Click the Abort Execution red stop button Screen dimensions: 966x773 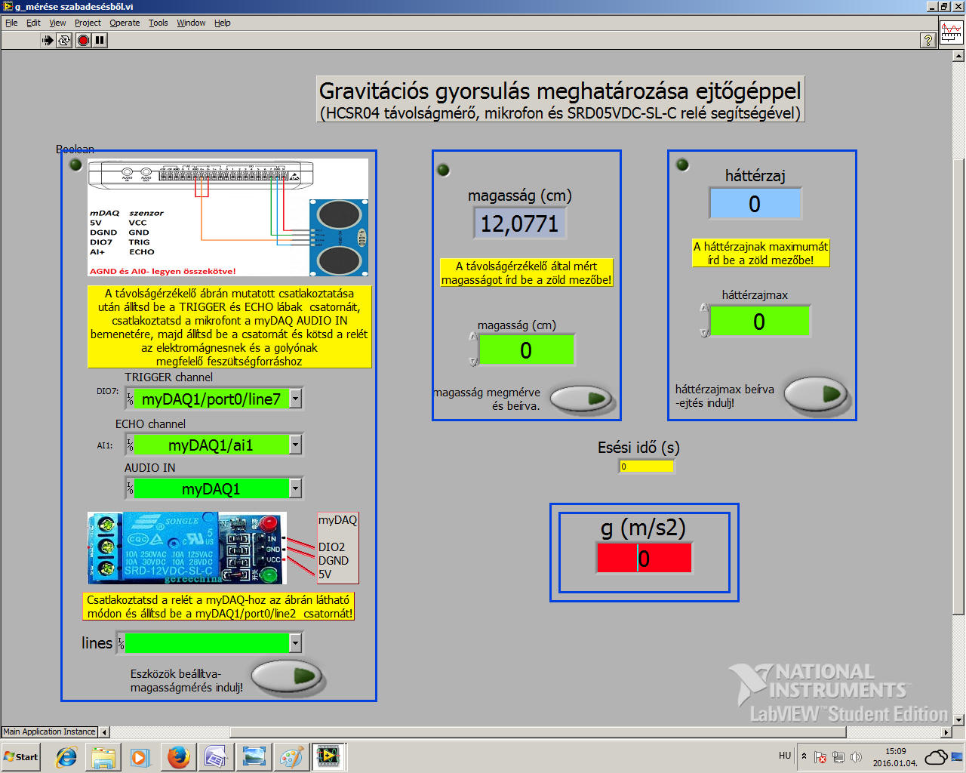(84, 40)
